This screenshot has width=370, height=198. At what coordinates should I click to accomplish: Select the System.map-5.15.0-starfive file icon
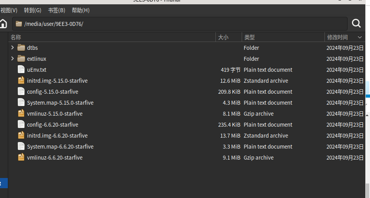pyautogui.click(x=21, y=103)
